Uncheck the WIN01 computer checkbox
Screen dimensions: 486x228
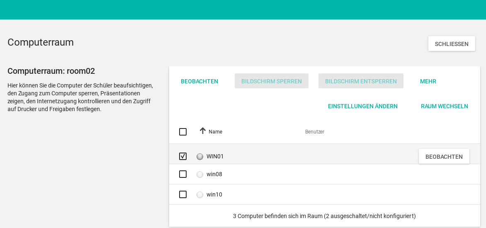point(183,156)
